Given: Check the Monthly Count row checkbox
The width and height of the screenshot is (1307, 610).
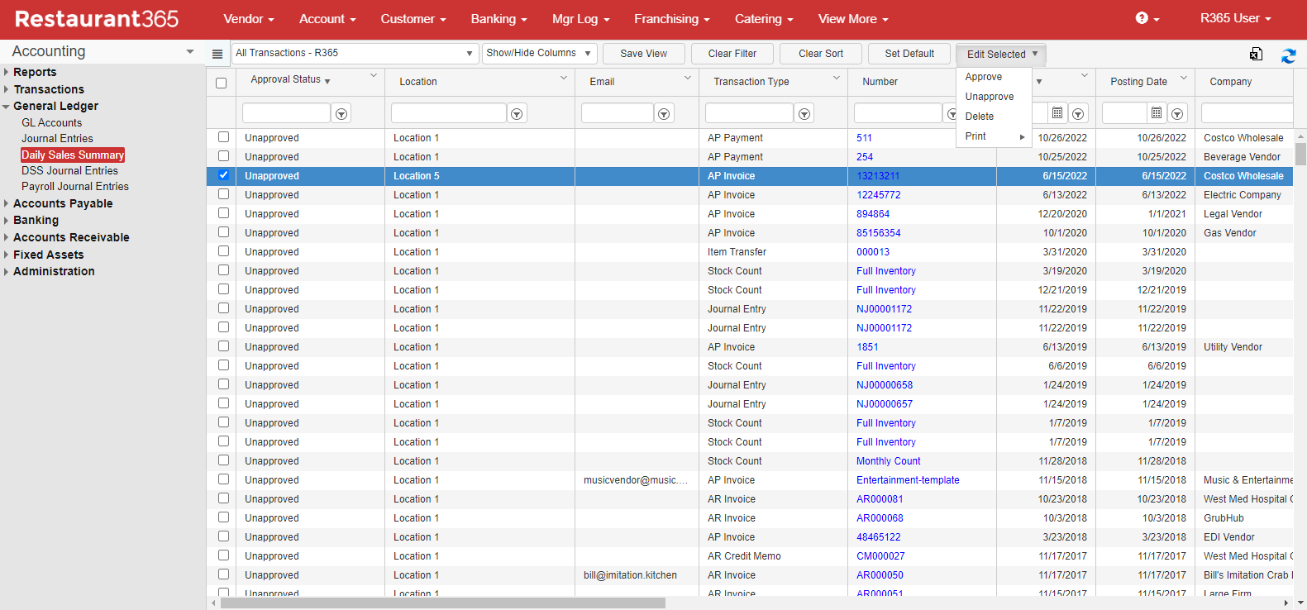Looking at the screenshot, I should (x=223, y=460).
